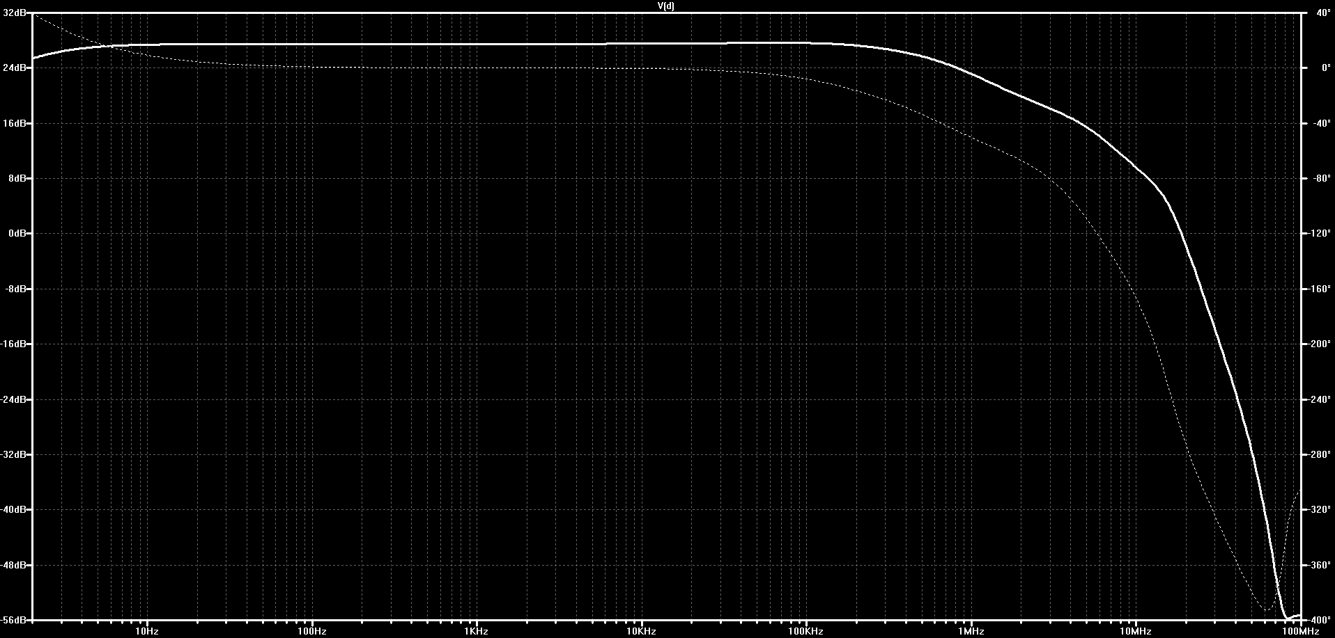This screenshot has width=1335, height=638.
Task: Click the 16dB magnitude axis label
Action: click(x=15, y=123)
